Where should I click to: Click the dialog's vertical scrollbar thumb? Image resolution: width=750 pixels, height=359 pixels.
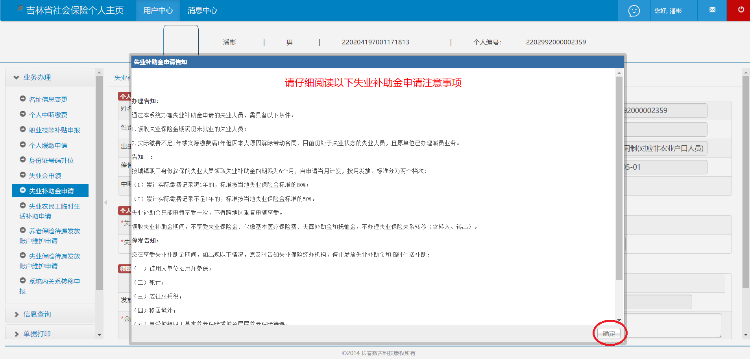click(x=619, y=177)
